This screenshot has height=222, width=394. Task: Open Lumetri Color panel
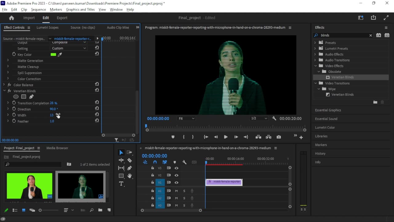click(x=325, y=127)
